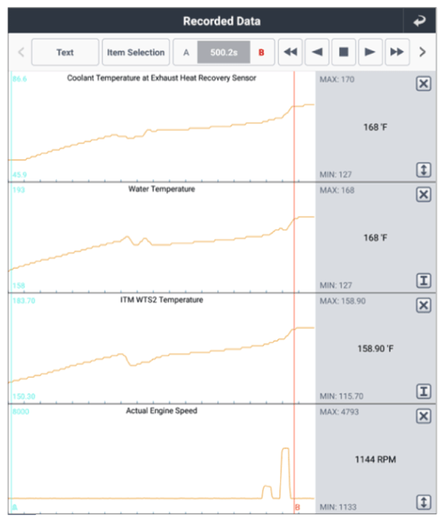Start playback with the play button
445x522 pixels.
pos(370,52)
